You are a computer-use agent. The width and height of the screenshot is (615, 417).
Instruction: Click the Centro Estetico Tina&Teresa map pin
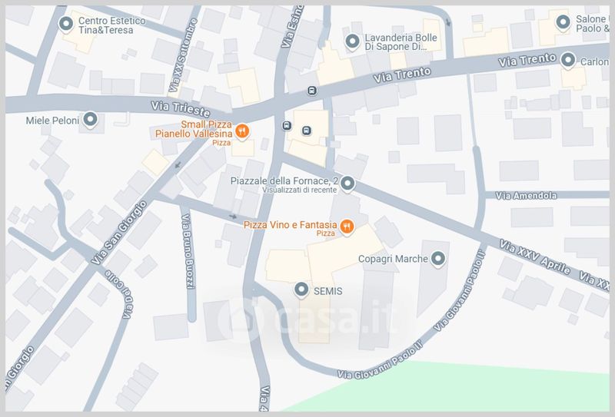(66, 24)
